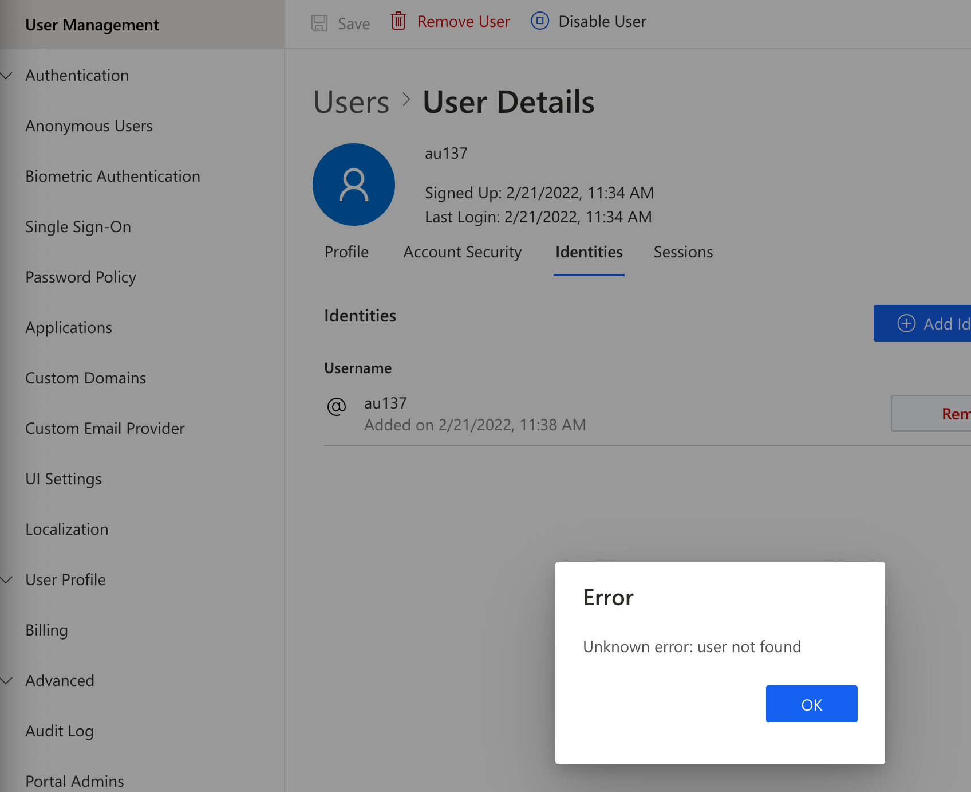Go back to Users via breadcrumb

click(x=352, y=102)
